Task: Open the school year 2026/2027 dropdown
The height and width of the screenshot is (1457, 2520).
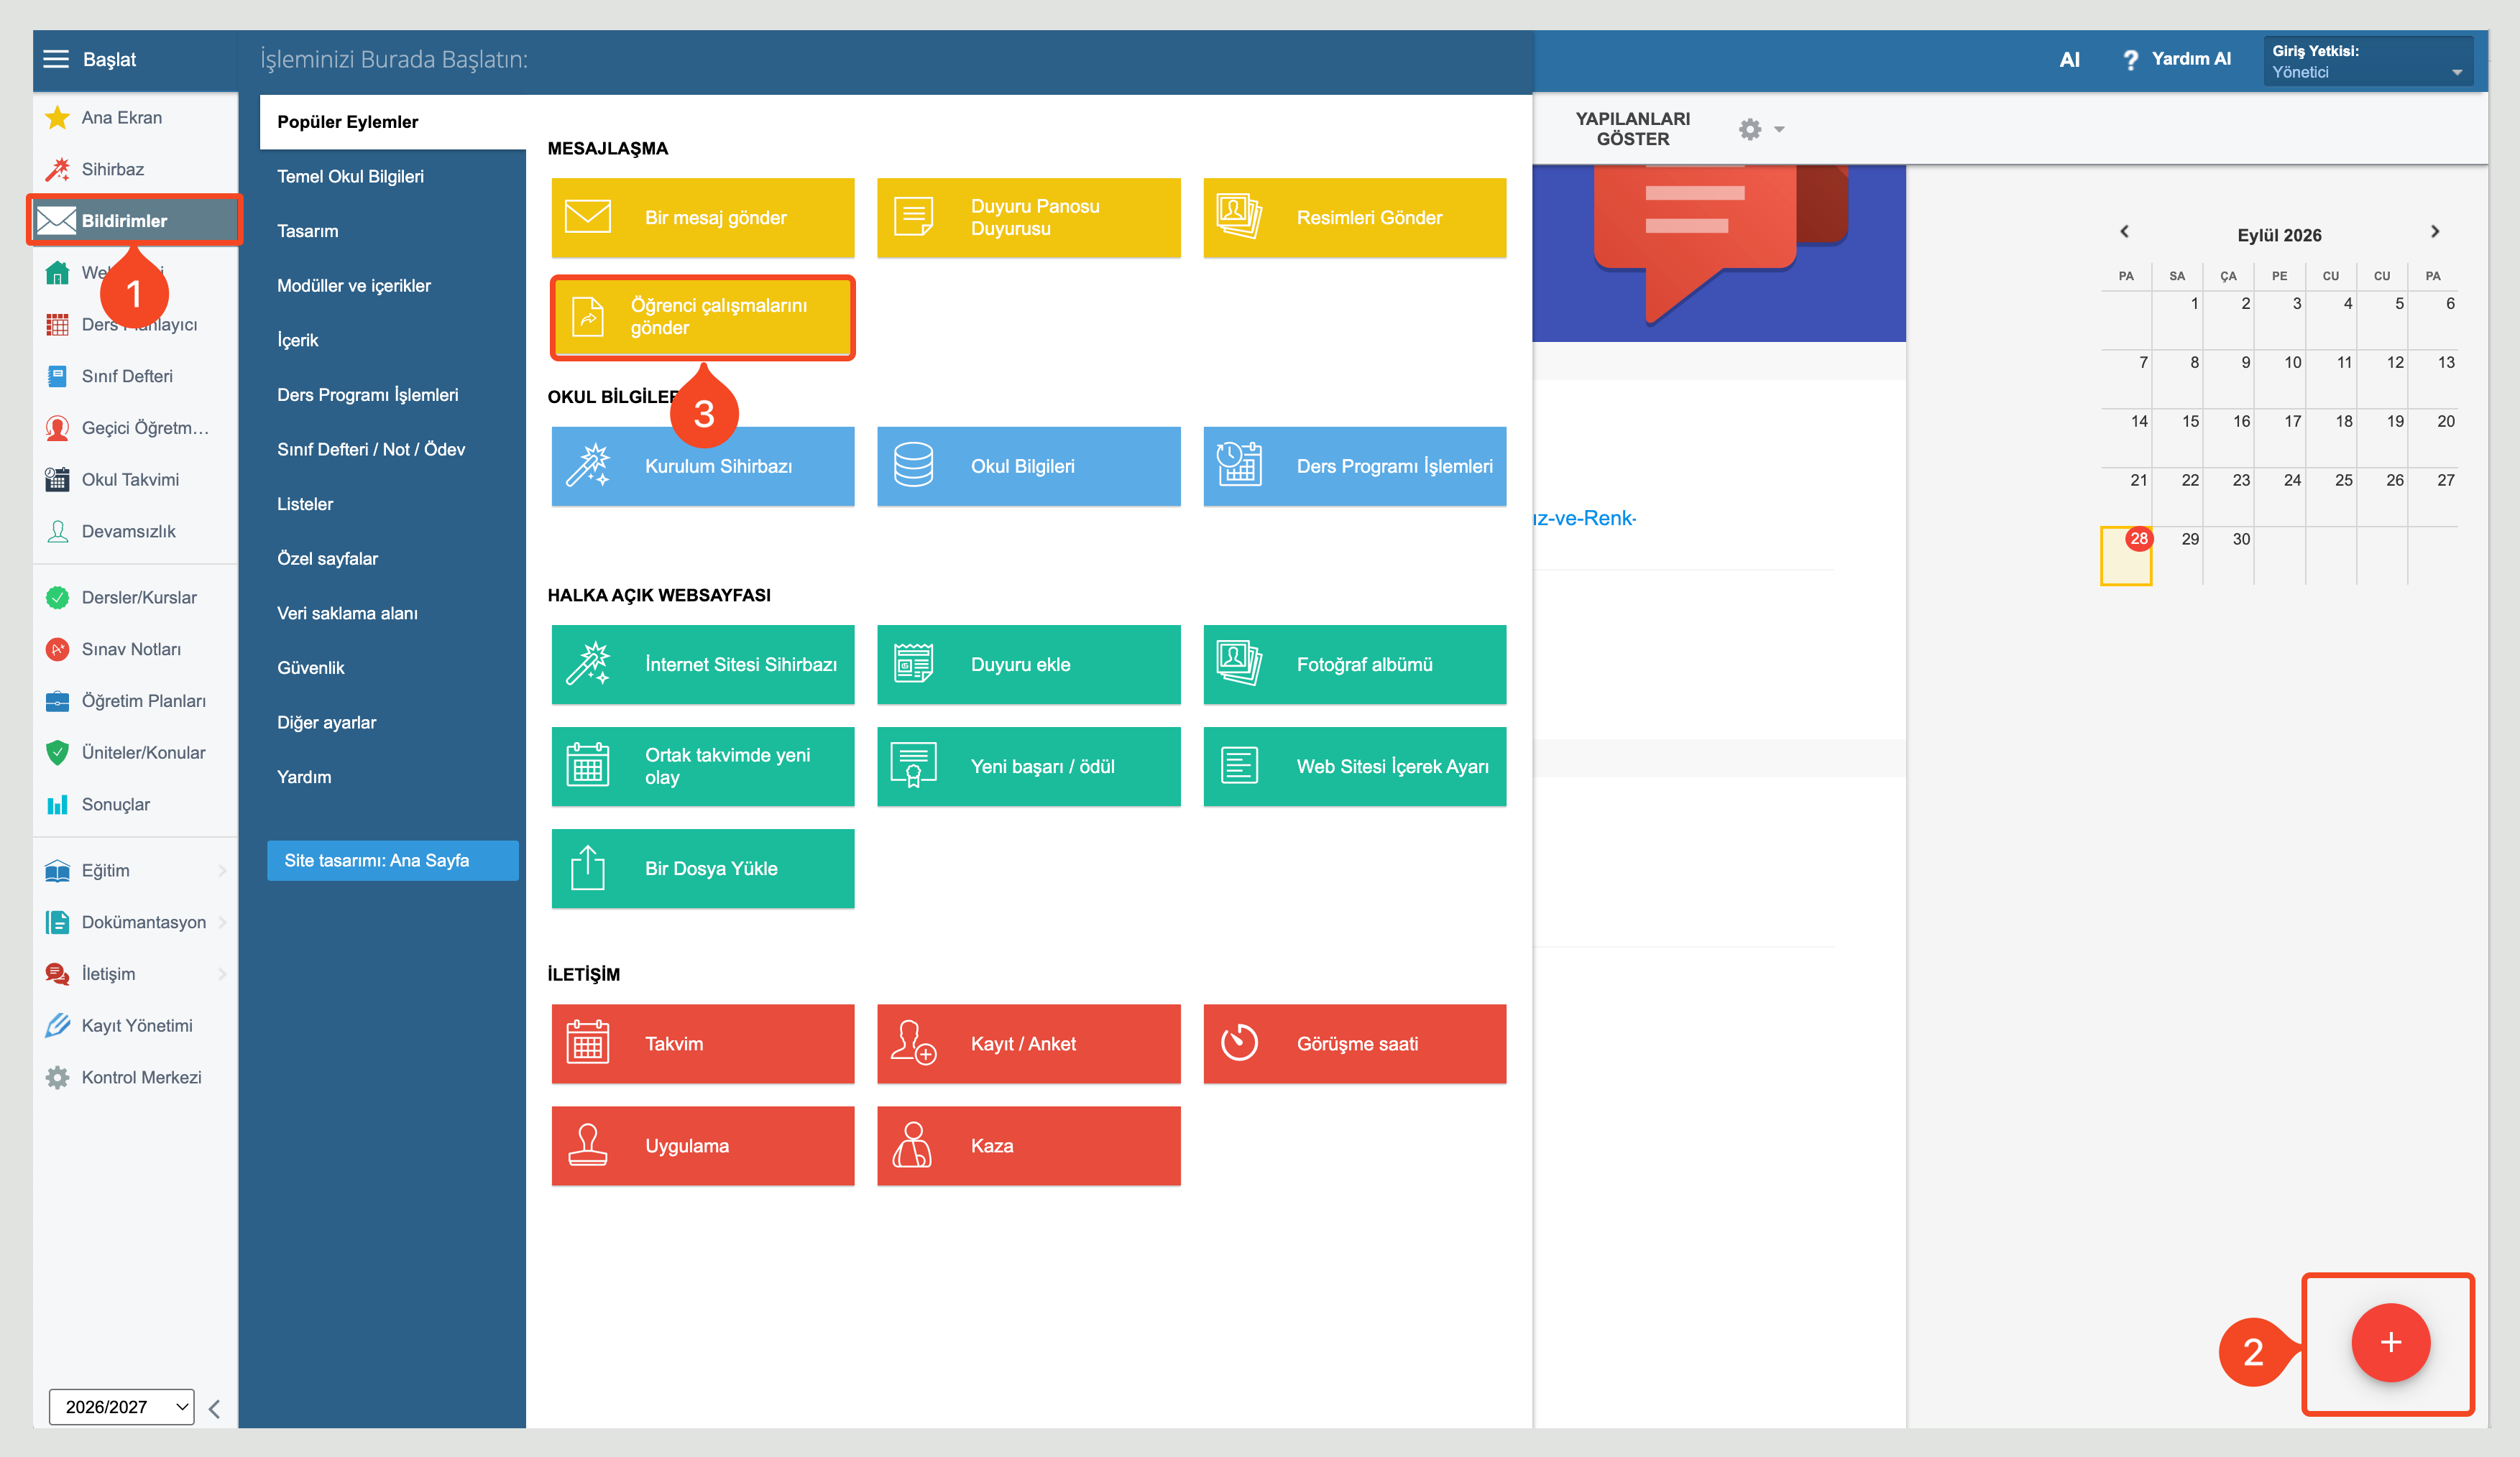Action: (121, 1407)
